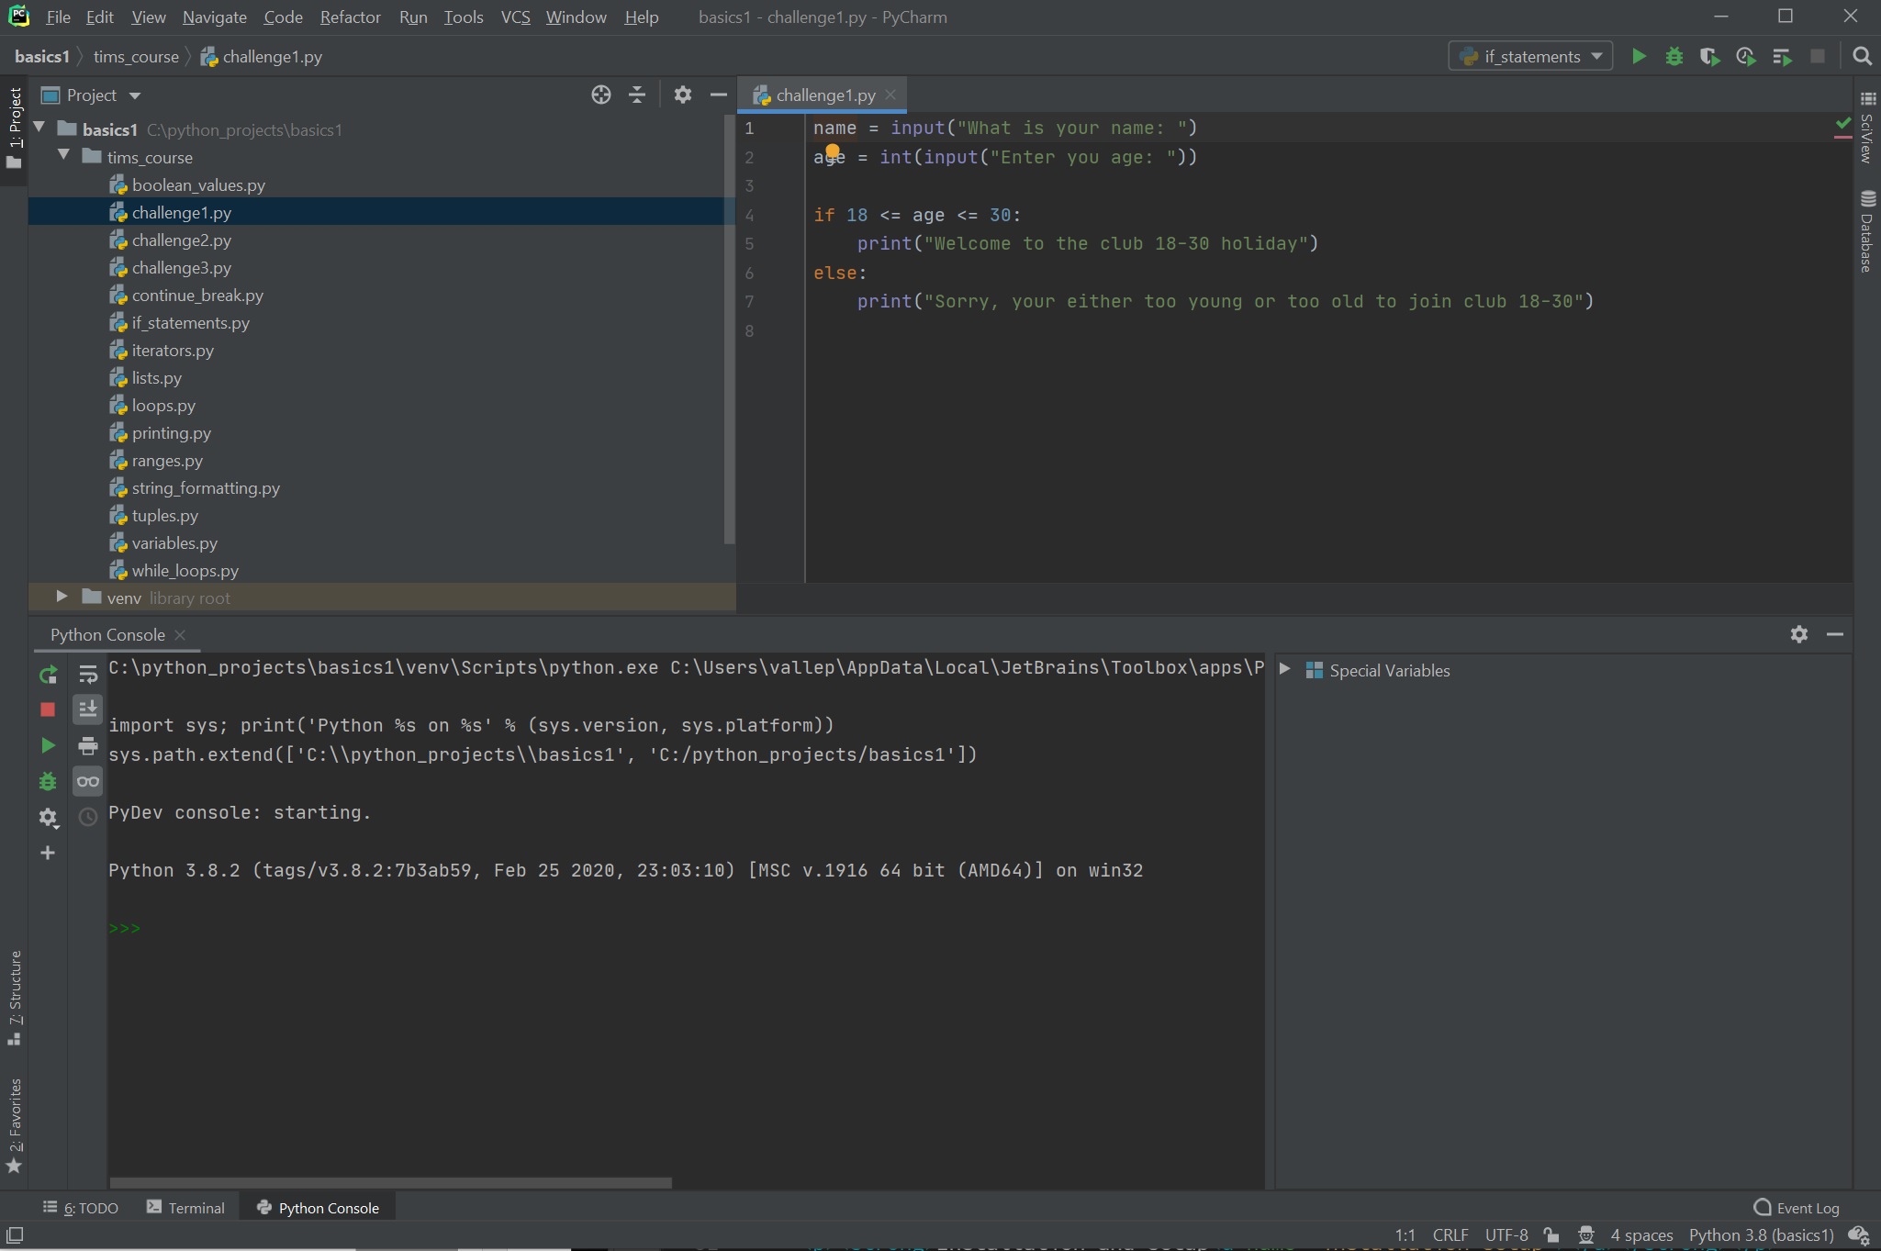1881x1251 pixels.
Task: Click locate current file crosshair icon
Action: tap(601, 95)
